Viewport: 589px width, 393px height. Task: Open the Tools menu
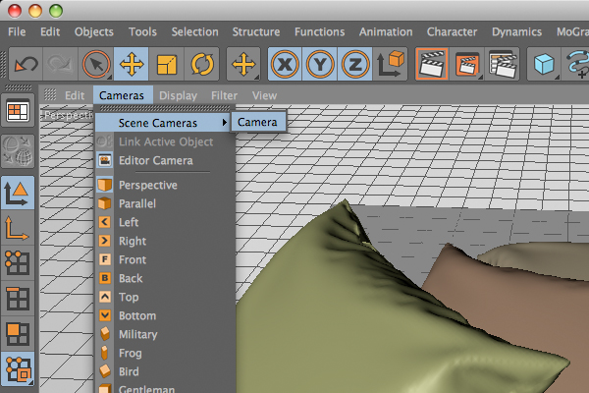[x=142, y=32]
